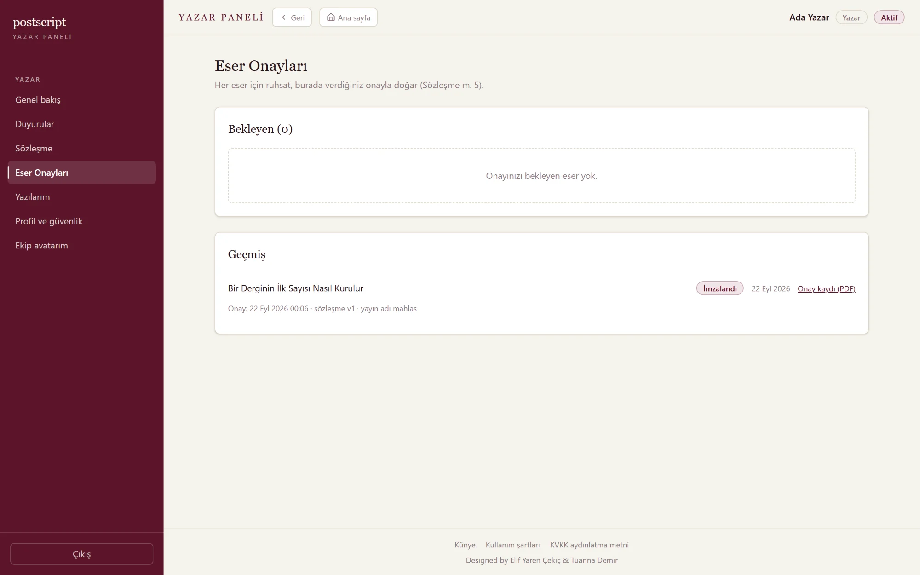The height and width of the screenshot is (575, 920).
Task: Open the Sözleşme sidebar item
Action: tap(82, 149)
